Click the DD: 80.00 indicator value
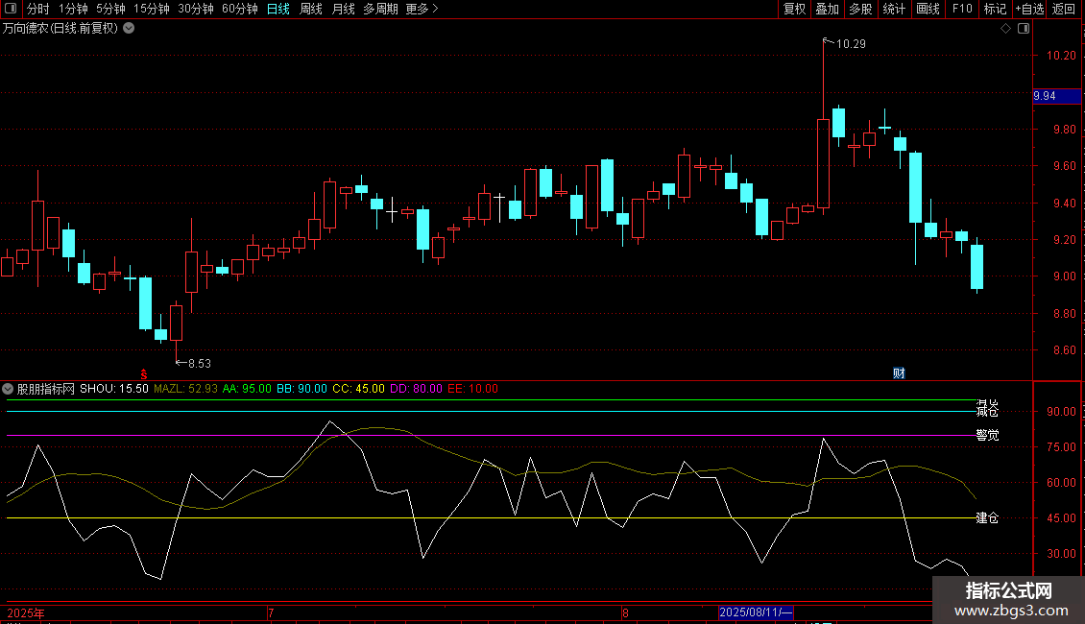 click(x=416, y=389)
